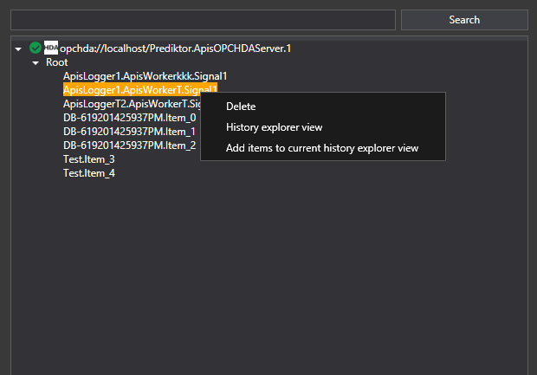
Task: Focus the search text field
Action: point(203,20)
